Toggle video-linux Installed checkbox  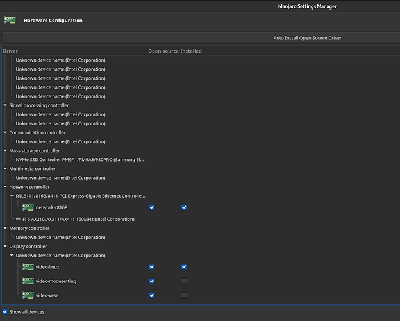(x=184, y=267)
